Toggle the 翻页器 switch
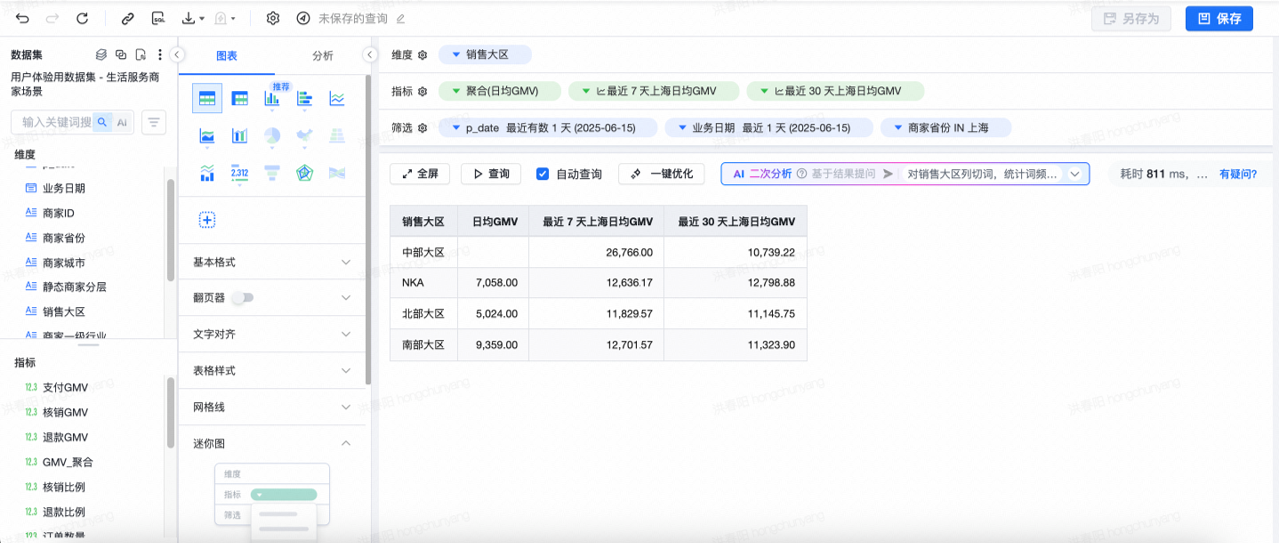This screenshot has height=543, width=1279. pos(242,298)
